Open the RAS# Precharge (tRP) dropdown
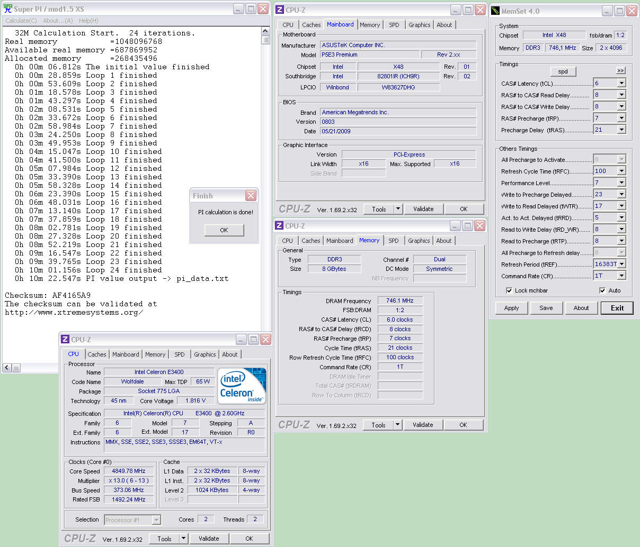This screenshot has width=640, height=547. point(621,118)
